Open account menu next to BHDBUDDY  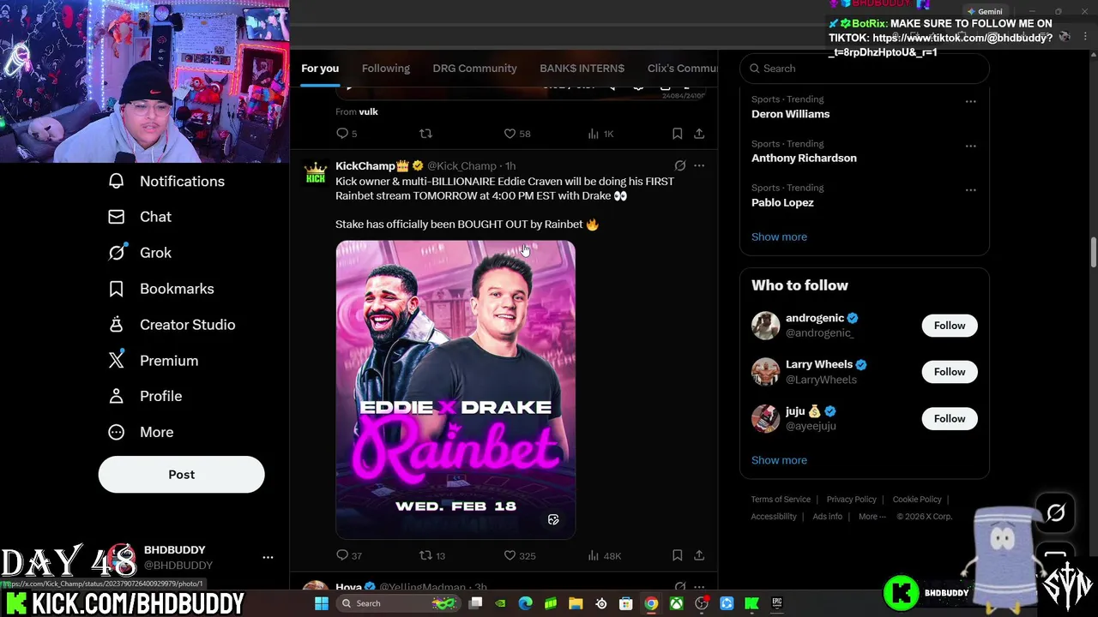coord(268,557)
